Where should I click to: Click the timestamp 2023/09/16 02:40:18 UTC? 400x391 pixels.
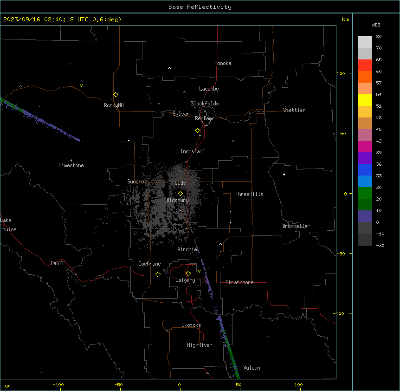(45, 20)
